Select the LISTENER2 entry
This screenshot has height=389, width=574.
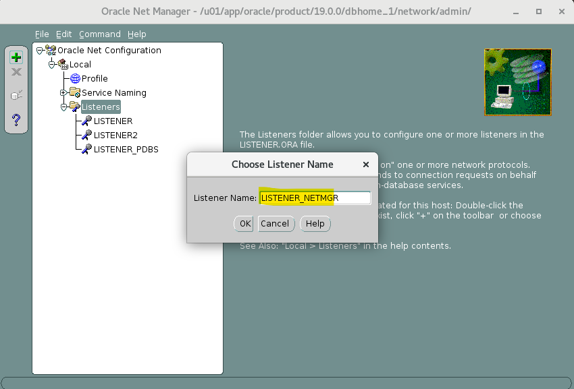[115, 136]
